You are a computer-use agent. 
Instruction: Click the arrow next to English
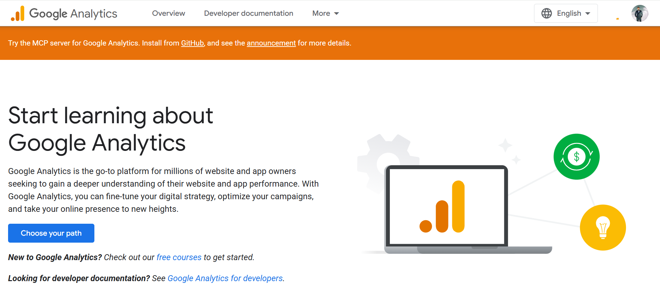tap(588, 13)
